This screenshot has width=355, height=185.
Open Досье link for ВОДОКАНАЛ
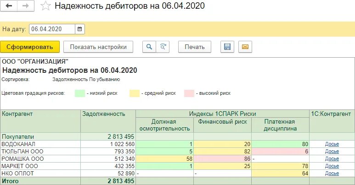click(332, 144)
